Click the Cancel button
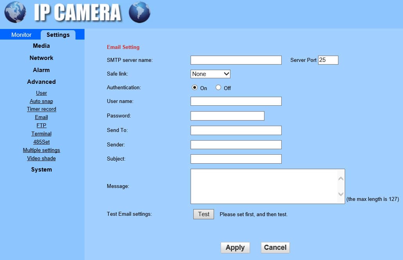 [275, 247]
